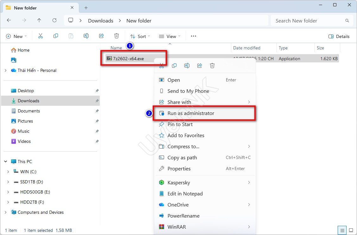357x235 pixels.
Task: Choose Send to My Phone
Action: 205,91
